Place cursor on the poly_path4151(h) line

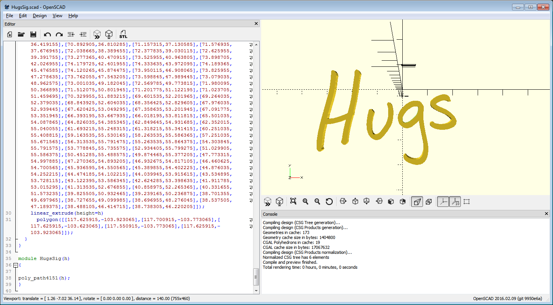click(44, 278)
